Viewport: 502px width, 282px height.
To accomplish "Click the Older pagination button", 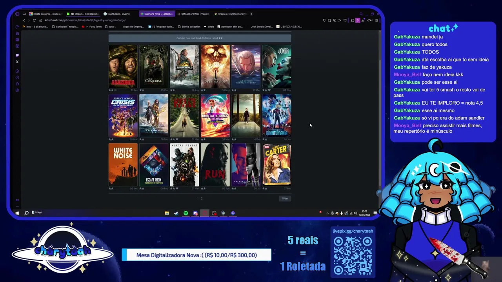I will [x=285, y=199].
